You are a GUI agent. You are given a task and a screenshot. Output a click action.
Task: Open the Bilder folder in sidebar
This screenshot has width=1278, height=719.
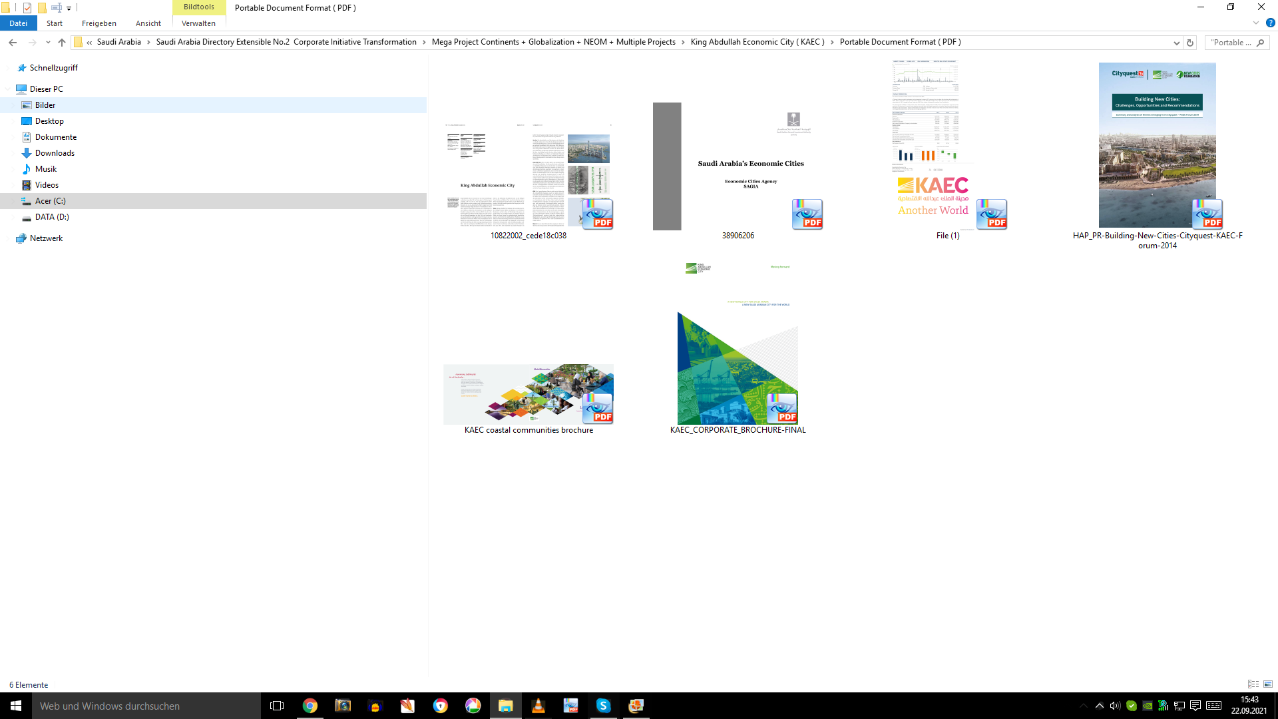[x=45, y=105]
